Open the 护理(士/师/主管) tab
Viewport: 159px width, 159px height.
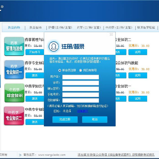(61, 27)
